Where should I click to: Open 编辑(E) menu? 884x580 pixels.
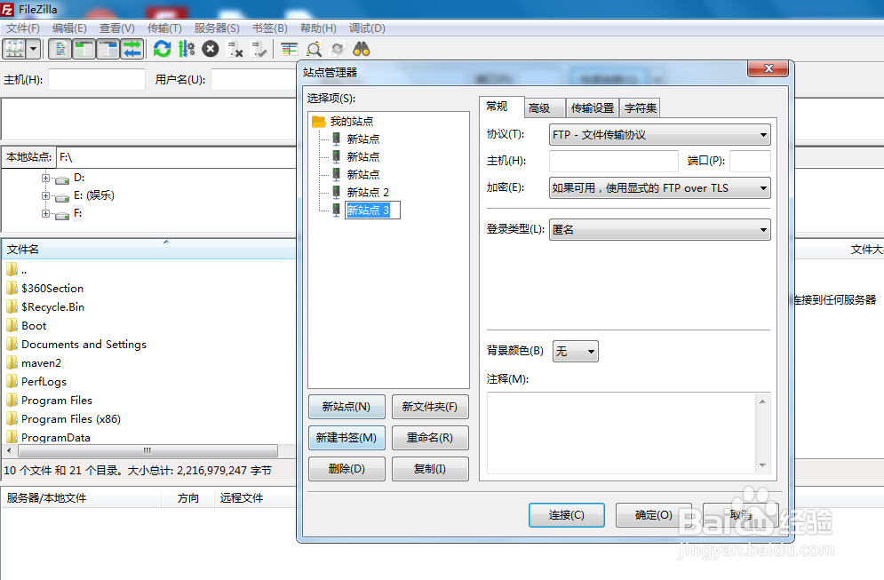[x=69, y=28]
